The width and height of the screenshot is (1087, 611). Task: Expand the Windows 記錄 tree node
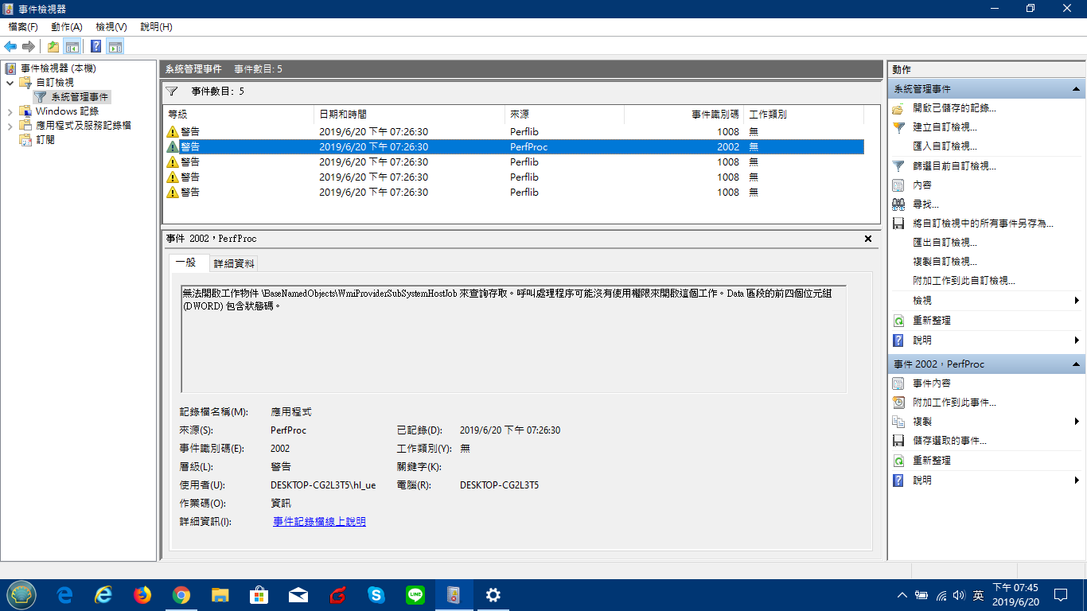coord(10,111)
